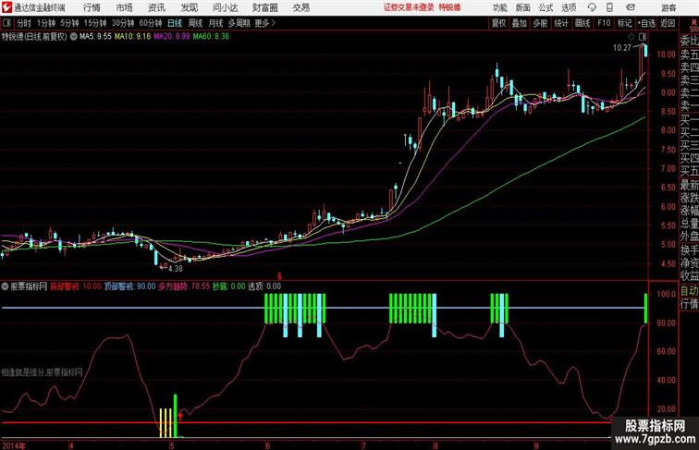Switch to 15分钟 period
Screen dimensions: 699x450
point(95,23)
